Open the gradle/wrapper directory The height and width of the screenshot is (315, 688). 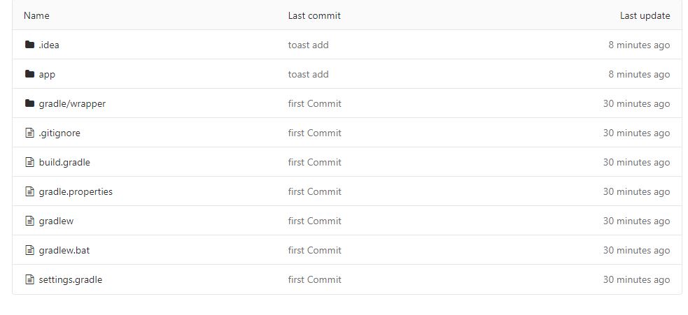(72, 104)
